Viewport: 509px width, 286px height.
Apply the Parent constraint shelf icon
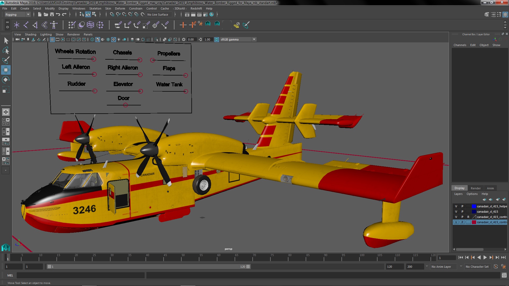click(x=118, y=25)
